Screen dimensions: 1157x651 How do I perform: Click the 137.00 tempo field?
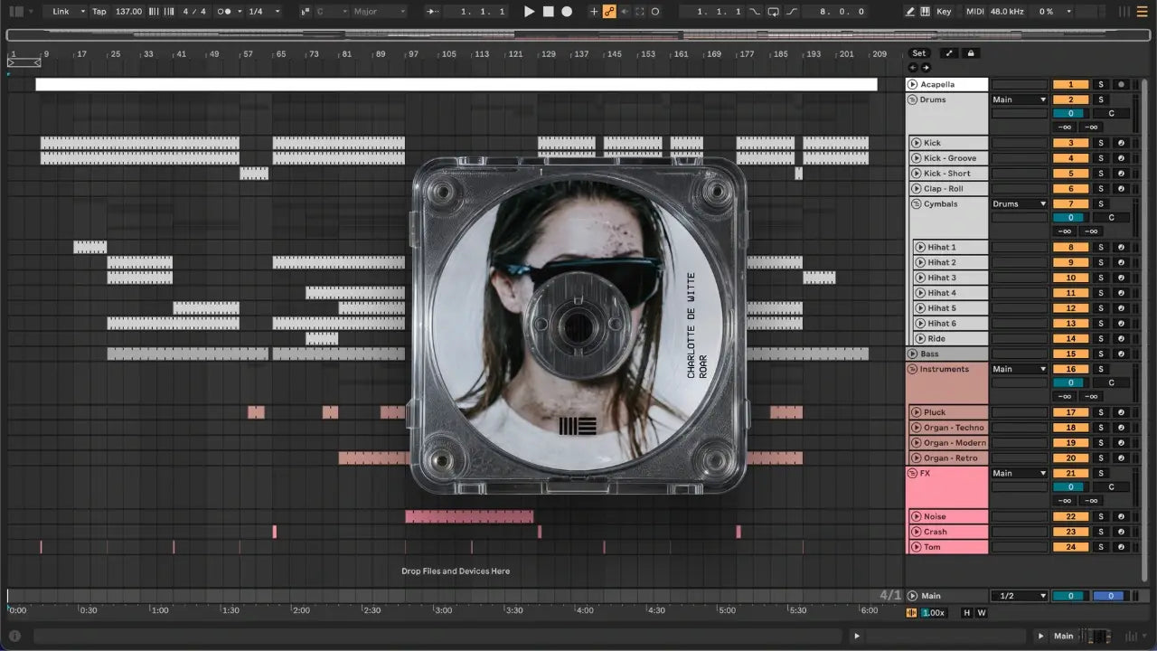point(128,12)
